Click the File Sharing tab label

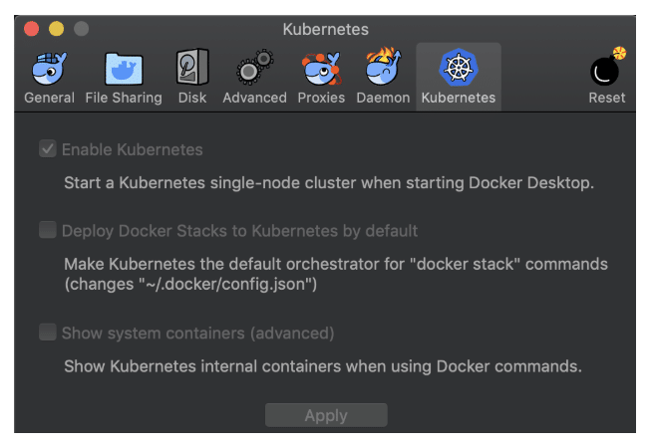coord(124,98)
